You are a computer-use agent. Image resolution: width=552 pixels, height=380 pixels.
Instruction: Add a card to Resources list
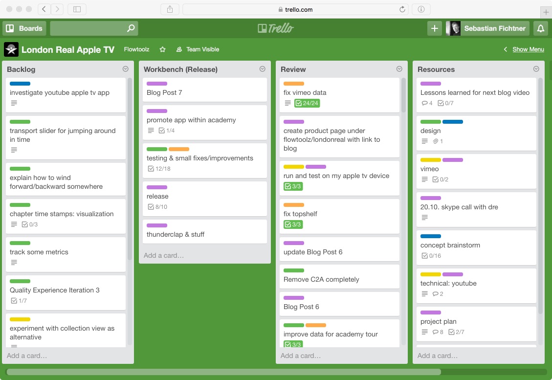[438, 356]
